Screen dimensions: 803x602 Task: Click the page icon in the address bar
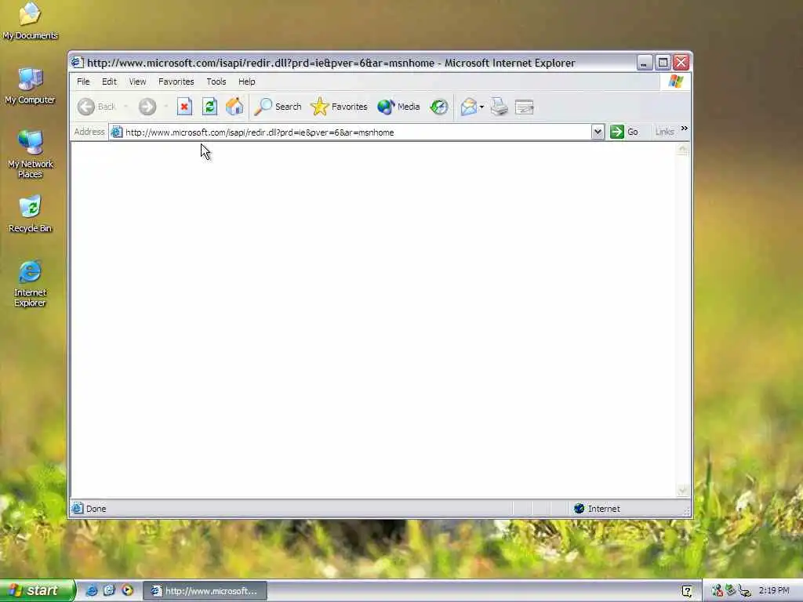click(x=117, y=132)
